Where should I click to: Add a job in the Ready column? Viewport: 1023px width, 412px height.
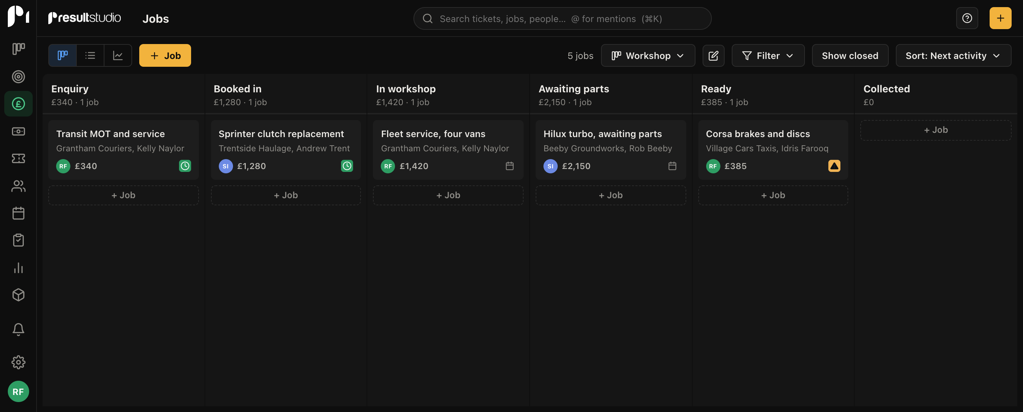773,195
